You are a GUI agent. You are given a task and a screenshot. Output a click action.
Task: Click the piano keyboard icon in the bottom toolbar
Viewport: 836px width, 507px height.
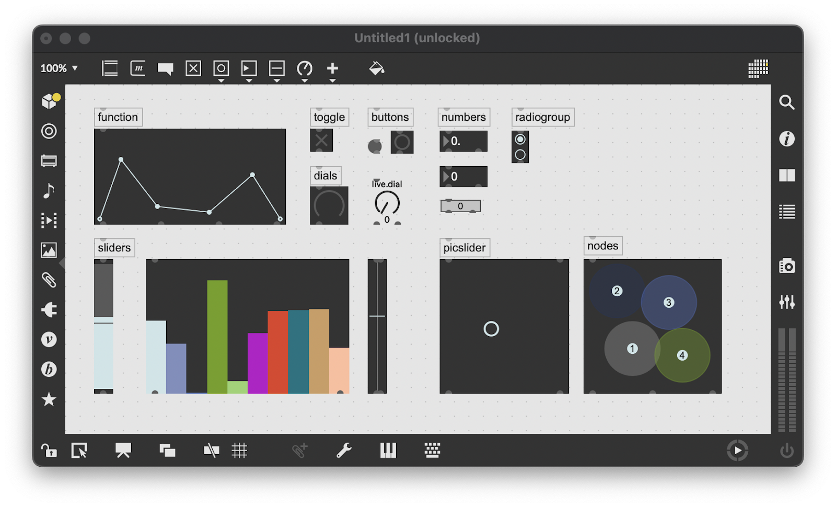[x=388, y=450]
